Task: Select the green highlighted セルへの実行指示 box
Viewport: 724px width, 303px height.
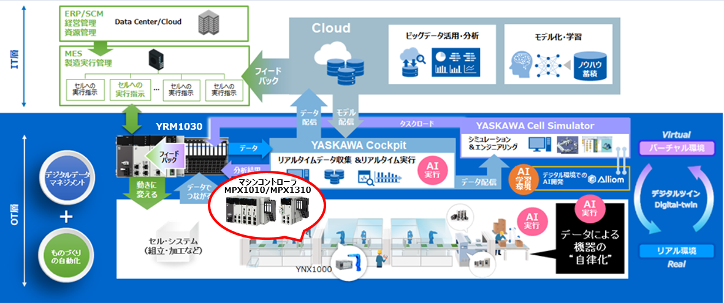Action: [131, 89]
